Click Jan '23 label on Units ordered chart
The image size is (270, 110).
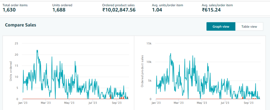pos(23,103)
